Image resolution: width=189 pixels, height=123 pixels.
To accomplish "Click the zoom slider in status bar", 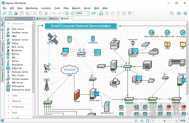I will (165, 120).
